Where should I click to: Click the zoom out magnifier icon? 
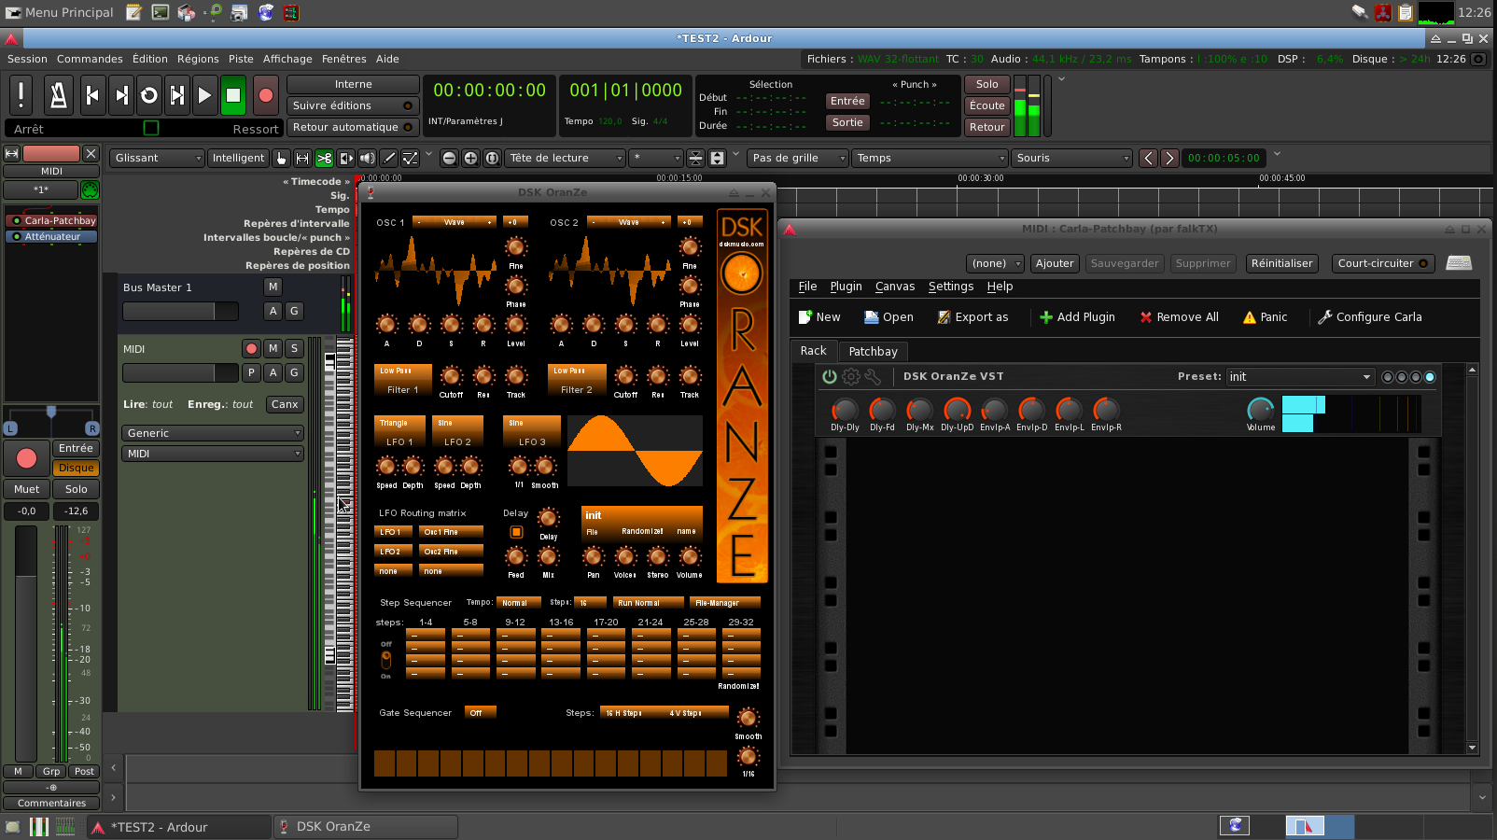449,159
